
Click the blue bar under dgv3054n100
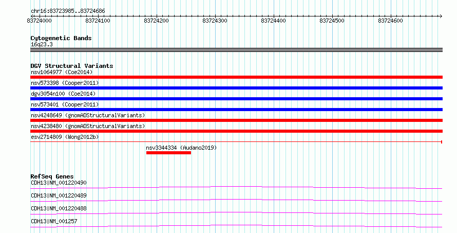[236, 99]
